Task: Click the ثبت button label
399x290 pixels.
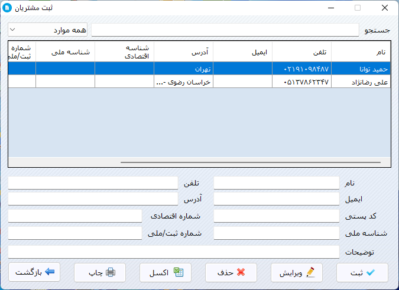Action: tap(356, 273)
